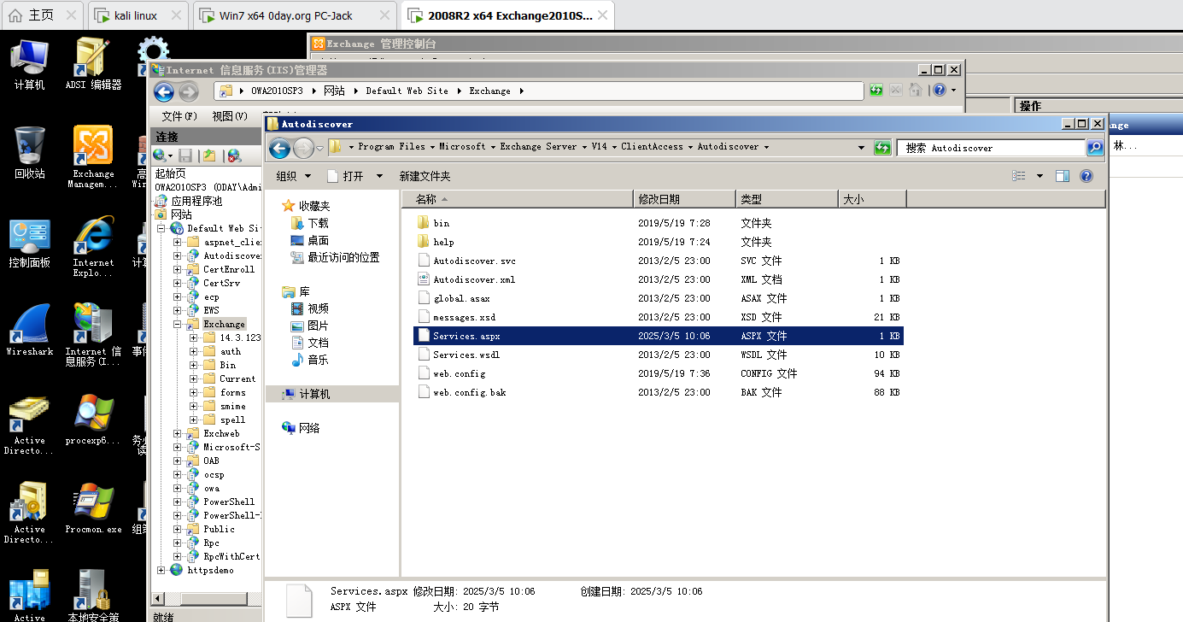The width and height of the screenshot is (1183, 622).
Task: Select Autodiscover.xml file
Action: coord(658,279)
